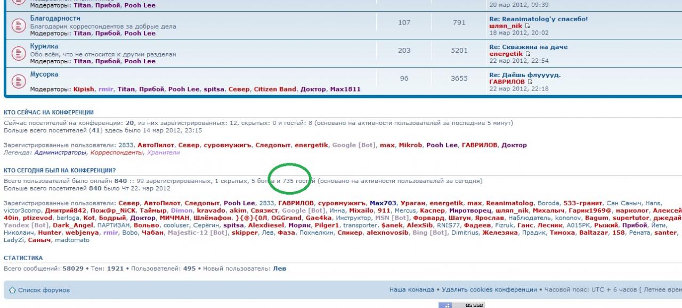Click the visitor counter image at page bottom
682x308 pixels.
pos(461,305)
